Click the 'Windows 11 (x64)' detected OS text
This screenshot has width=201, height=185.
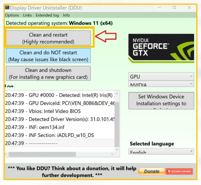coord(91,23)
